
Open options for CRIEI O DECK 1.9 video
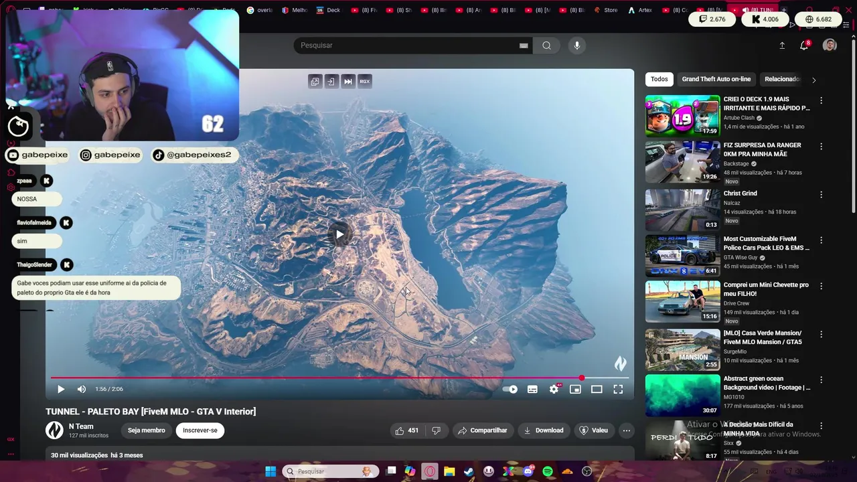click(822, 100)
